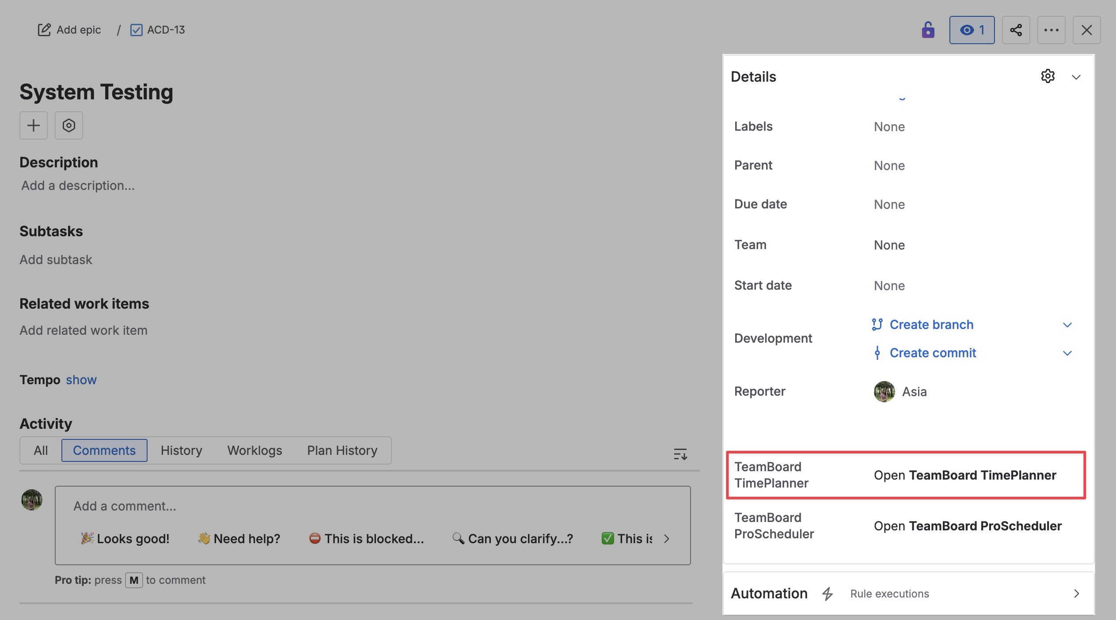Screen dimensions: 1116x620
Task: Click the plus add-content button under title
Action: (x=34, y=125)
